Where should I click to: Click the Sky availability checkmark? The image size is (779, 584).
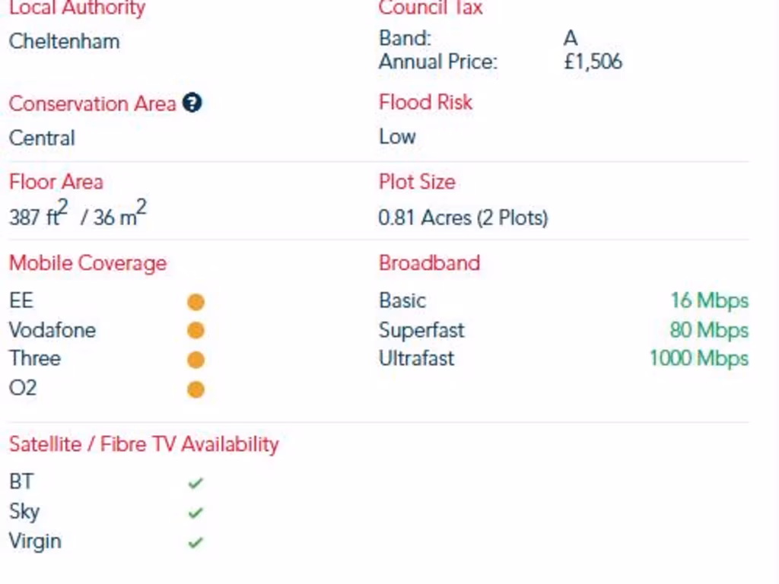tap(196, 513)
